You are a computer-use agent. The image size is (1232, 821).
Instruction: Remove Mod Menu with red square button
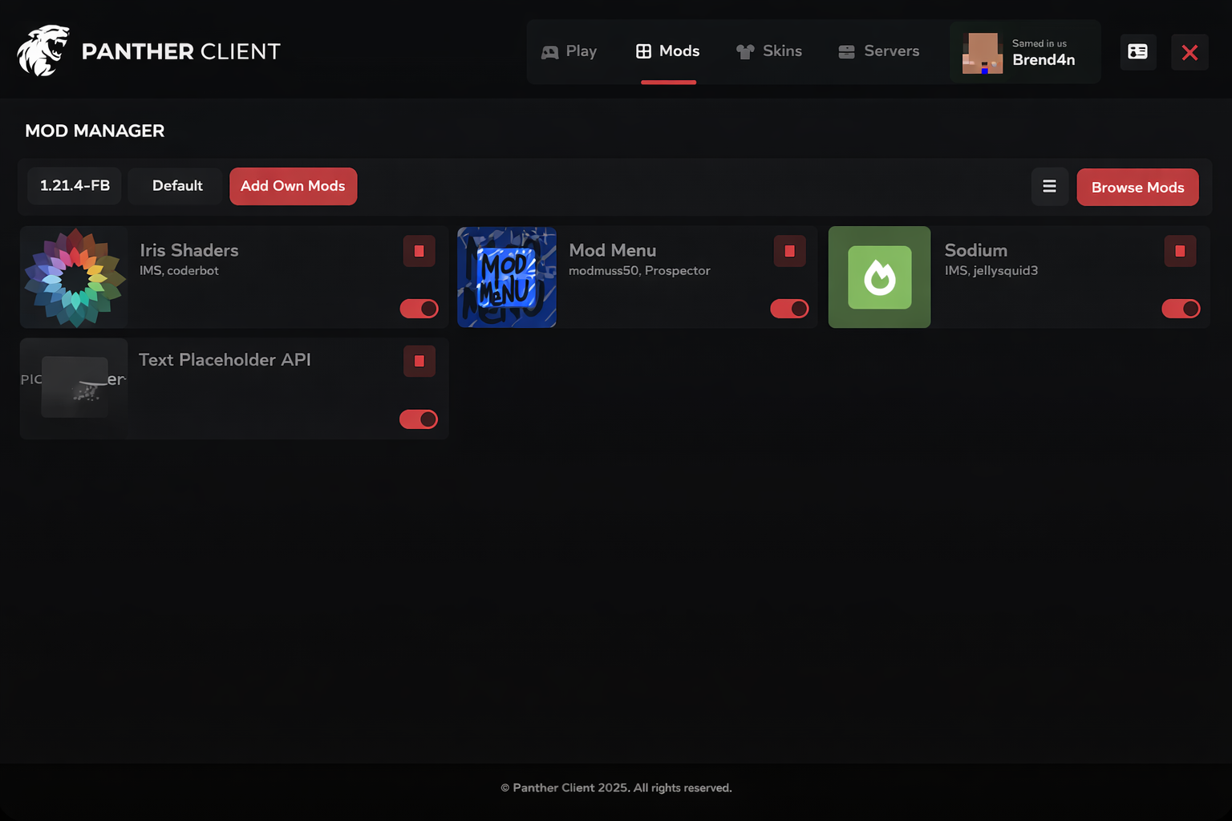(x=789, y=251)
